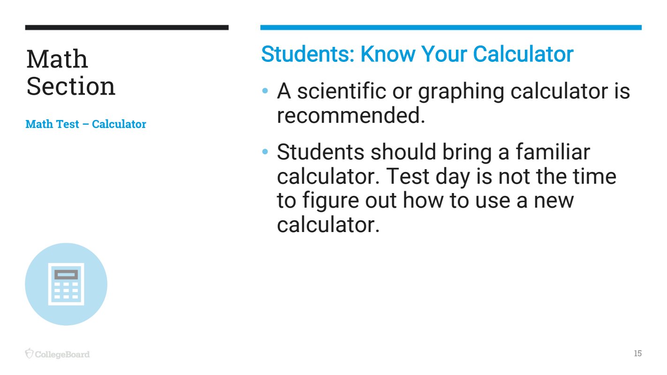
Task: Click the word Calculator in blue heading
Action: click(523, 54)
